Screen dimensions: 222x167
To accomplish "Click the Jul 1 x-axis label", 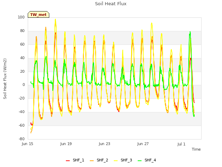I will tap(181, 144).
